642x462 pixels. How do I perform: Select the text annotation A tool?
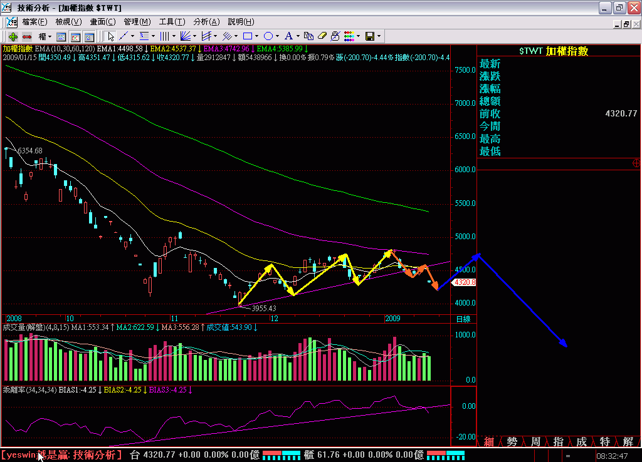(x=288, y=36)
